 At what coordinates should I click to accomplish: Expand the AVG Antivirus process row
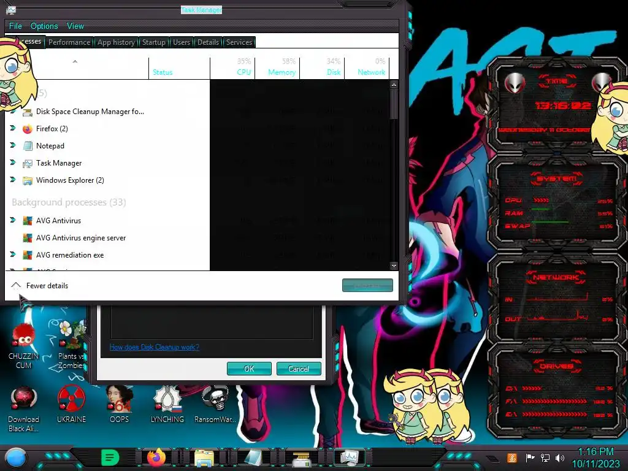coord(12,220)
